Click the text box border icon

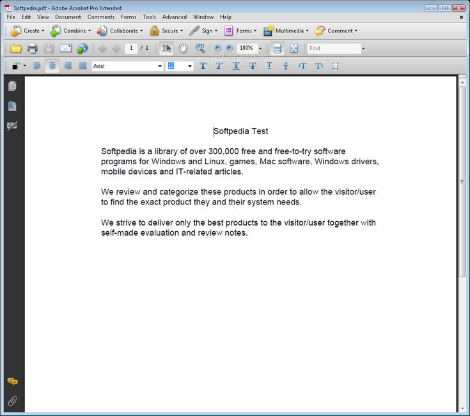point(335,66)
